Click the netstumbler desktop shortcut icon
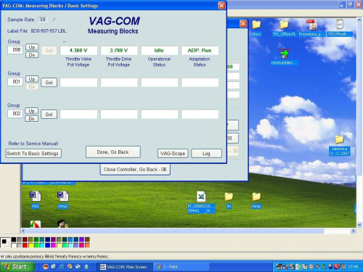Viewport: 363px width, 272px height. (284, 53)
